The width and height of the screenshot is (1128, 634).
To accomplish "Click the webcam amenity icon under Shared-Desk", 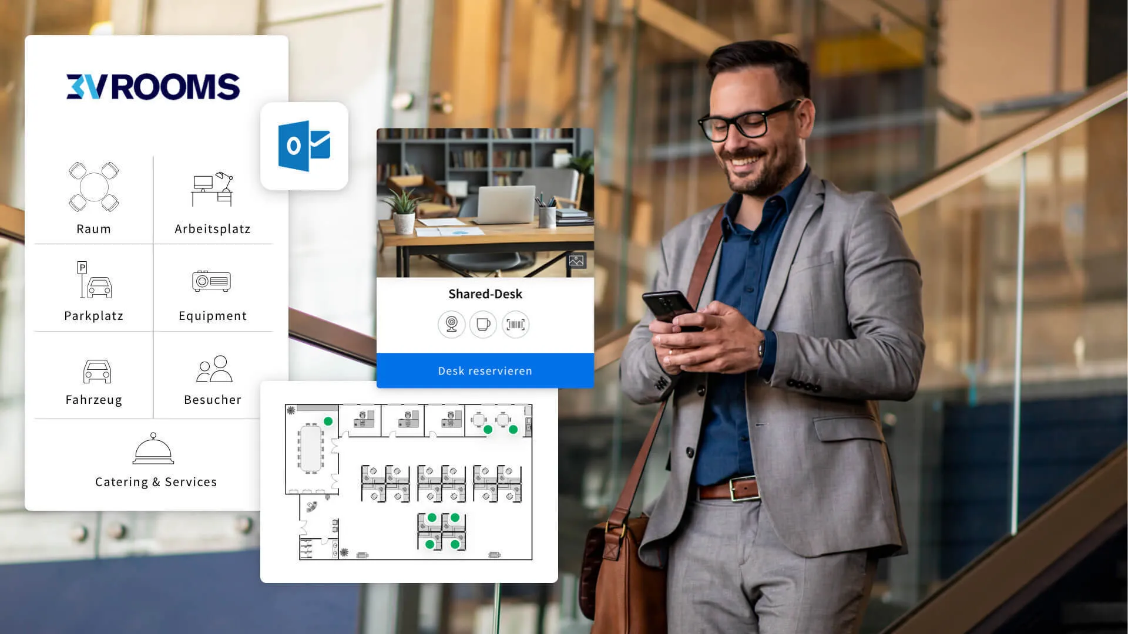I will click(x=452, y=324).
